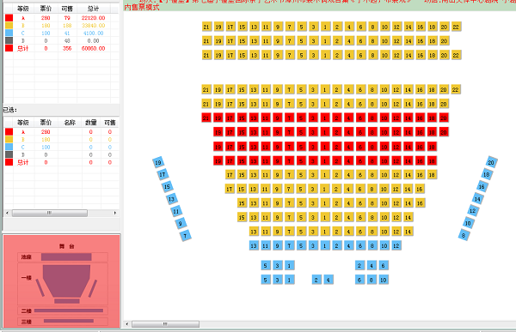The width and height of the screenshot is (516, 332).
Task: Pick the blue seat numbered 17
Action: [x=163, y=174]
